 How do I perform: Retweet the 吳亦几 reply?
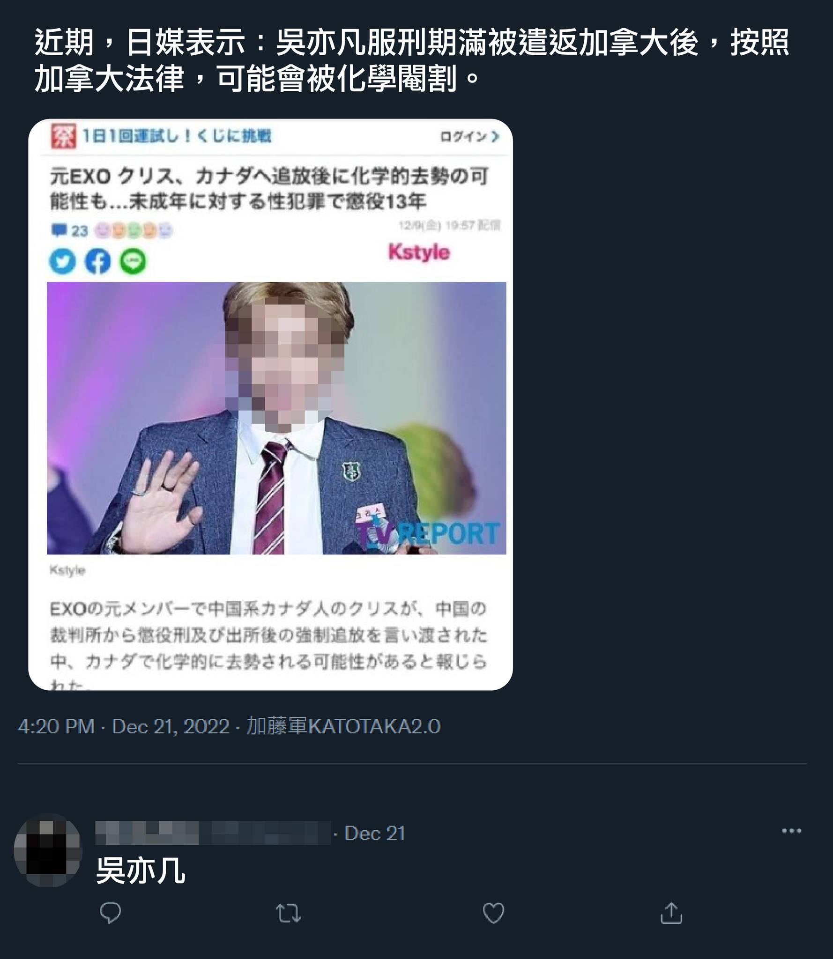tap(288, 913)
